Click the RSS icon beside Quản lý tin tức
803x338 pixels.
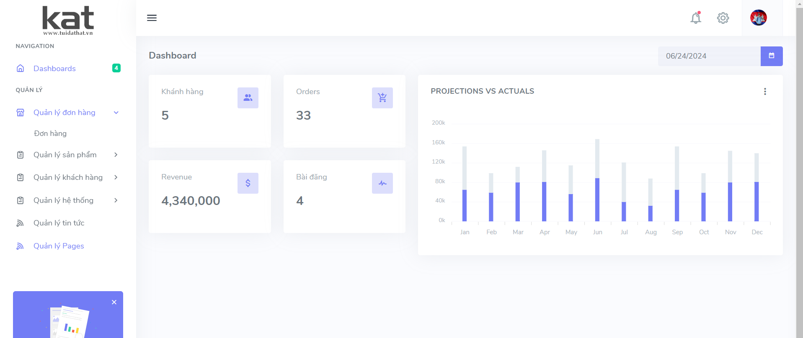click(x=20, y=223)
